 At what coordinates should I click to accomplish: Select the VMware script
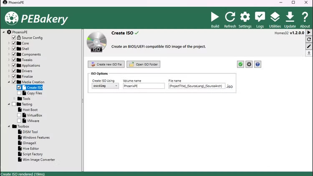(x=33, y=121)
